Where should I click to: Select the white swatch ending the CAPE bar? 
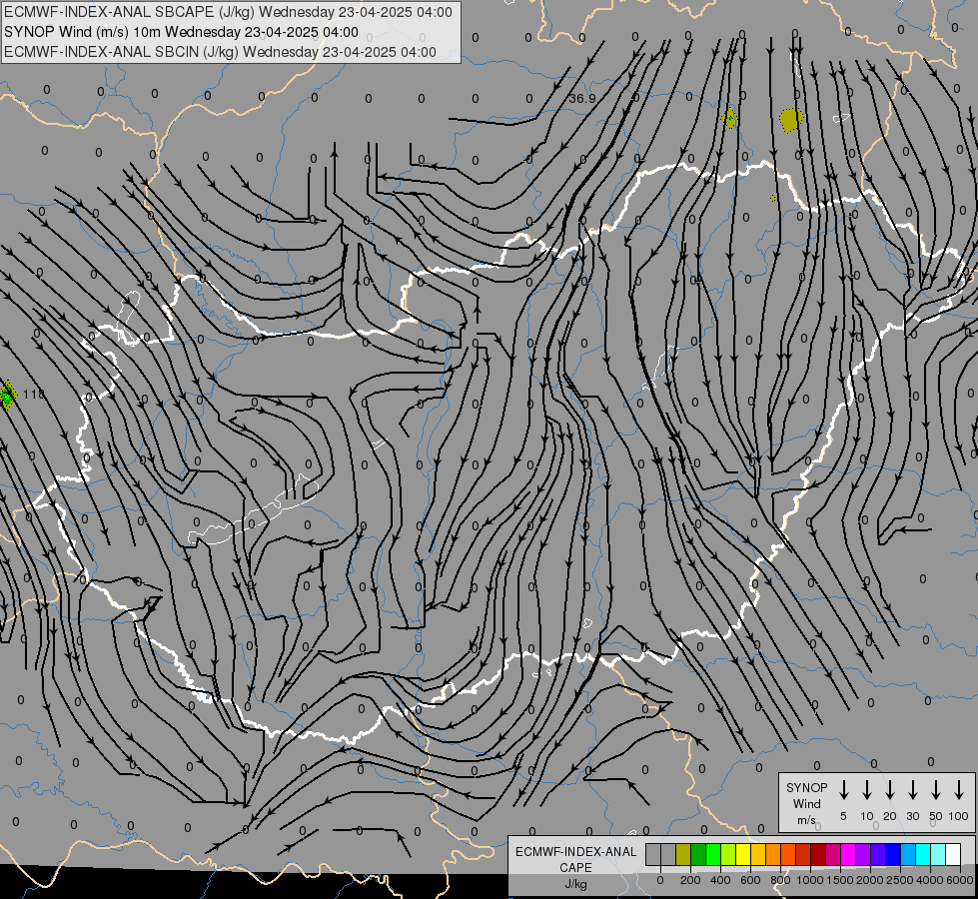[953, 854]
